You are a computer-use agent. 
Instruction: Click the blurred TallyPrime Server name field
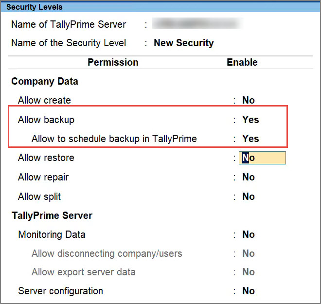pyautogui.click(x=197, y=24)
